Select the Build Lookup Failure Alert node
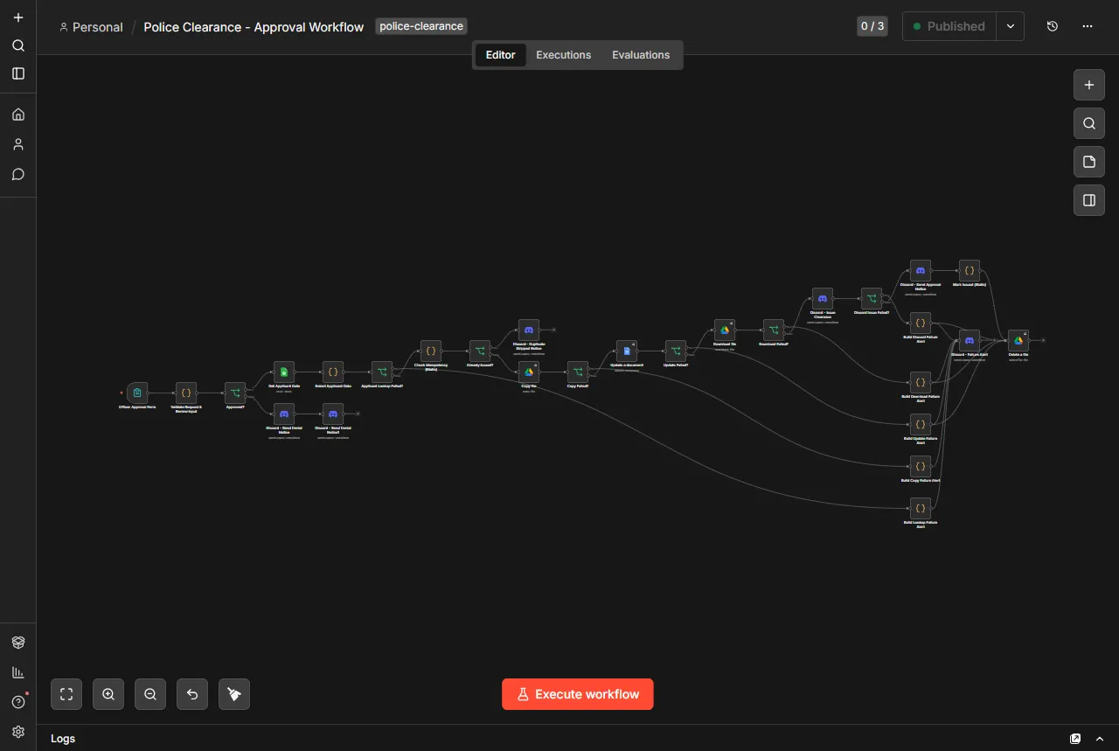This screenshot has width=1119, height=751. (921, 509)
